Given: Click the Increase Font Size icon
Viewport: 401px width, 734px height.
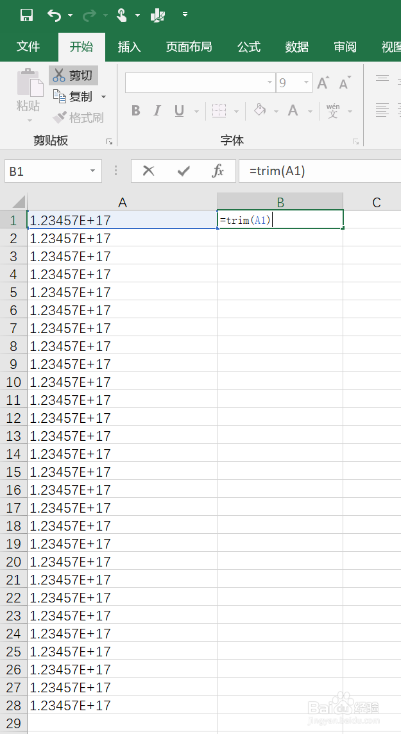Looking at the screenshot, I should tap(323, 83).
